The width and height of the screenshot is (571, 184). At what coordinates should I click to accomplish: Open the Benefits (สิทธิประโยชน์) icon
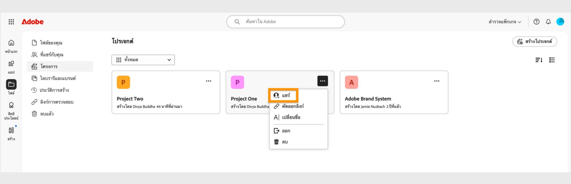(x=11, y=105)
